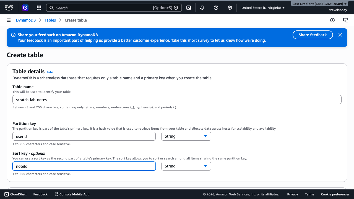Click the Create table page heading
This screenshot has height=199, width=354.
[x=25, y=55]
